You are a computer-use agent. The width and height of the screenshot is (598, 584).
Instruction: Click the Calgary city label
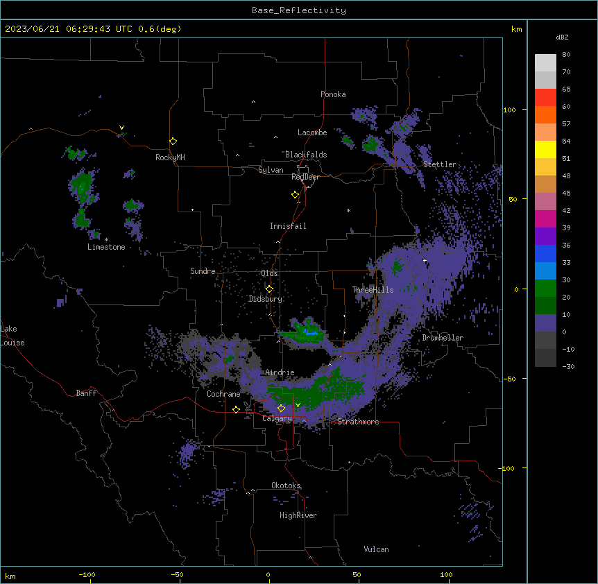pos(277,418)
